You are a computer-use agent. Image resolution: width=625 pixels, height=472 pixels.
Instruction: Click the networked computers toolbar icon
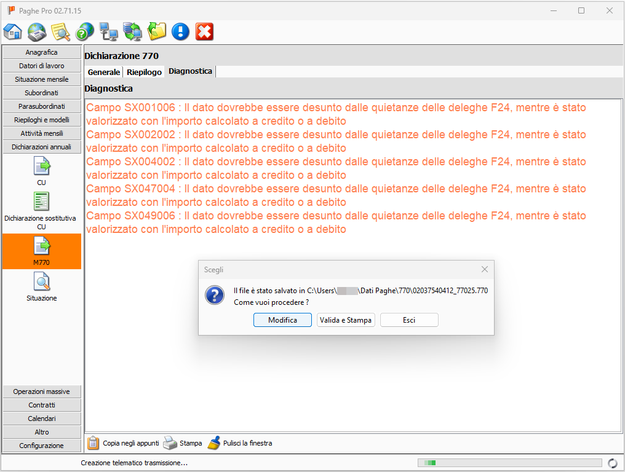coord(108,31)
